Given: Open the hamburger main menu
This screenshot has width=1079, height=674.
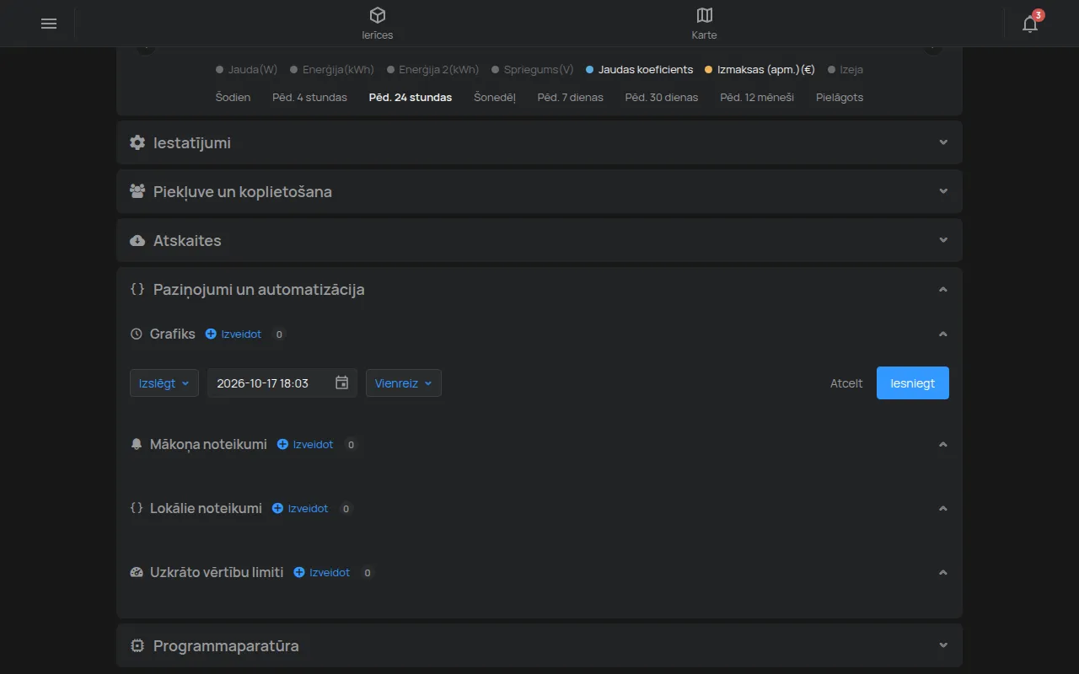Looking at the screenshot, I should click(49, 24).
